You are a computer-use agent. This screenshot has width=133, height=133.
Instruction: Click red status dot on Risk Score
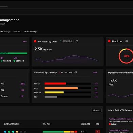click(x=109, y=41)
